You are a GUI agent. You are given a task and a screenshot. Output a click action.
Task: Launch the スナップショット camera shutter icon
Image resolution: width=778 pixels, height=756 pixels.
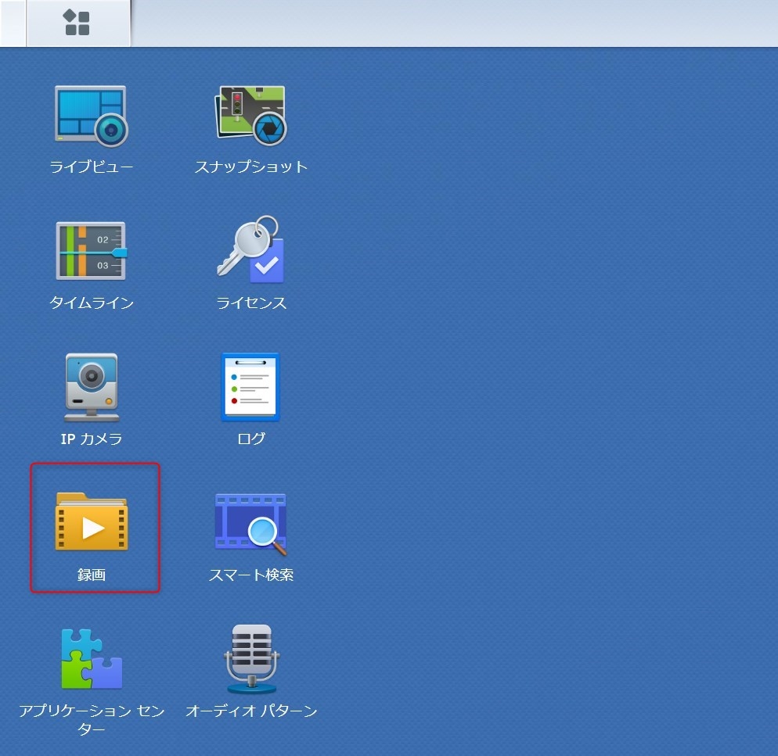pos(250,116)
